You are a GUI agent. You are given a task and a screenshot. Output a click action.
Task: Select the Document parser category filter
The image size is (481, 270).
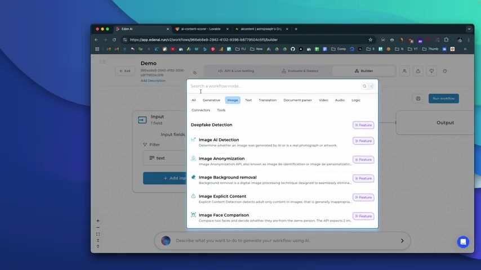(297, 100)
